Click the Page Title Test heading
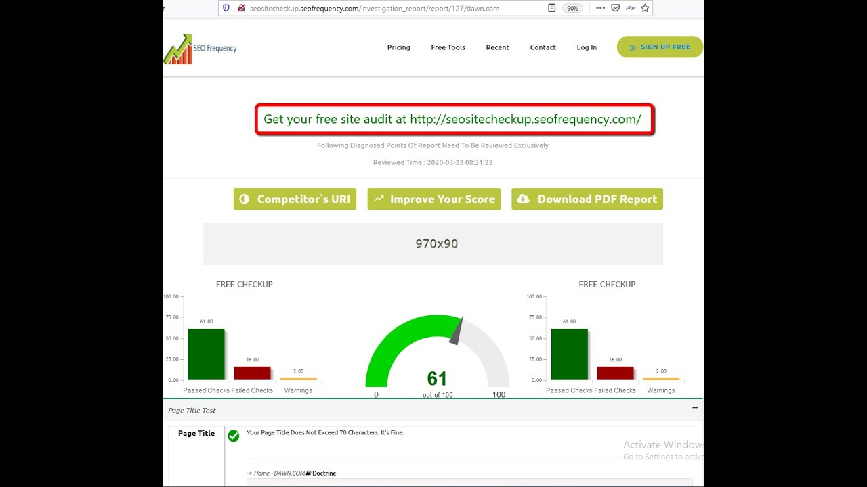Viewport: 867px width, 487px height. (192, 411)
